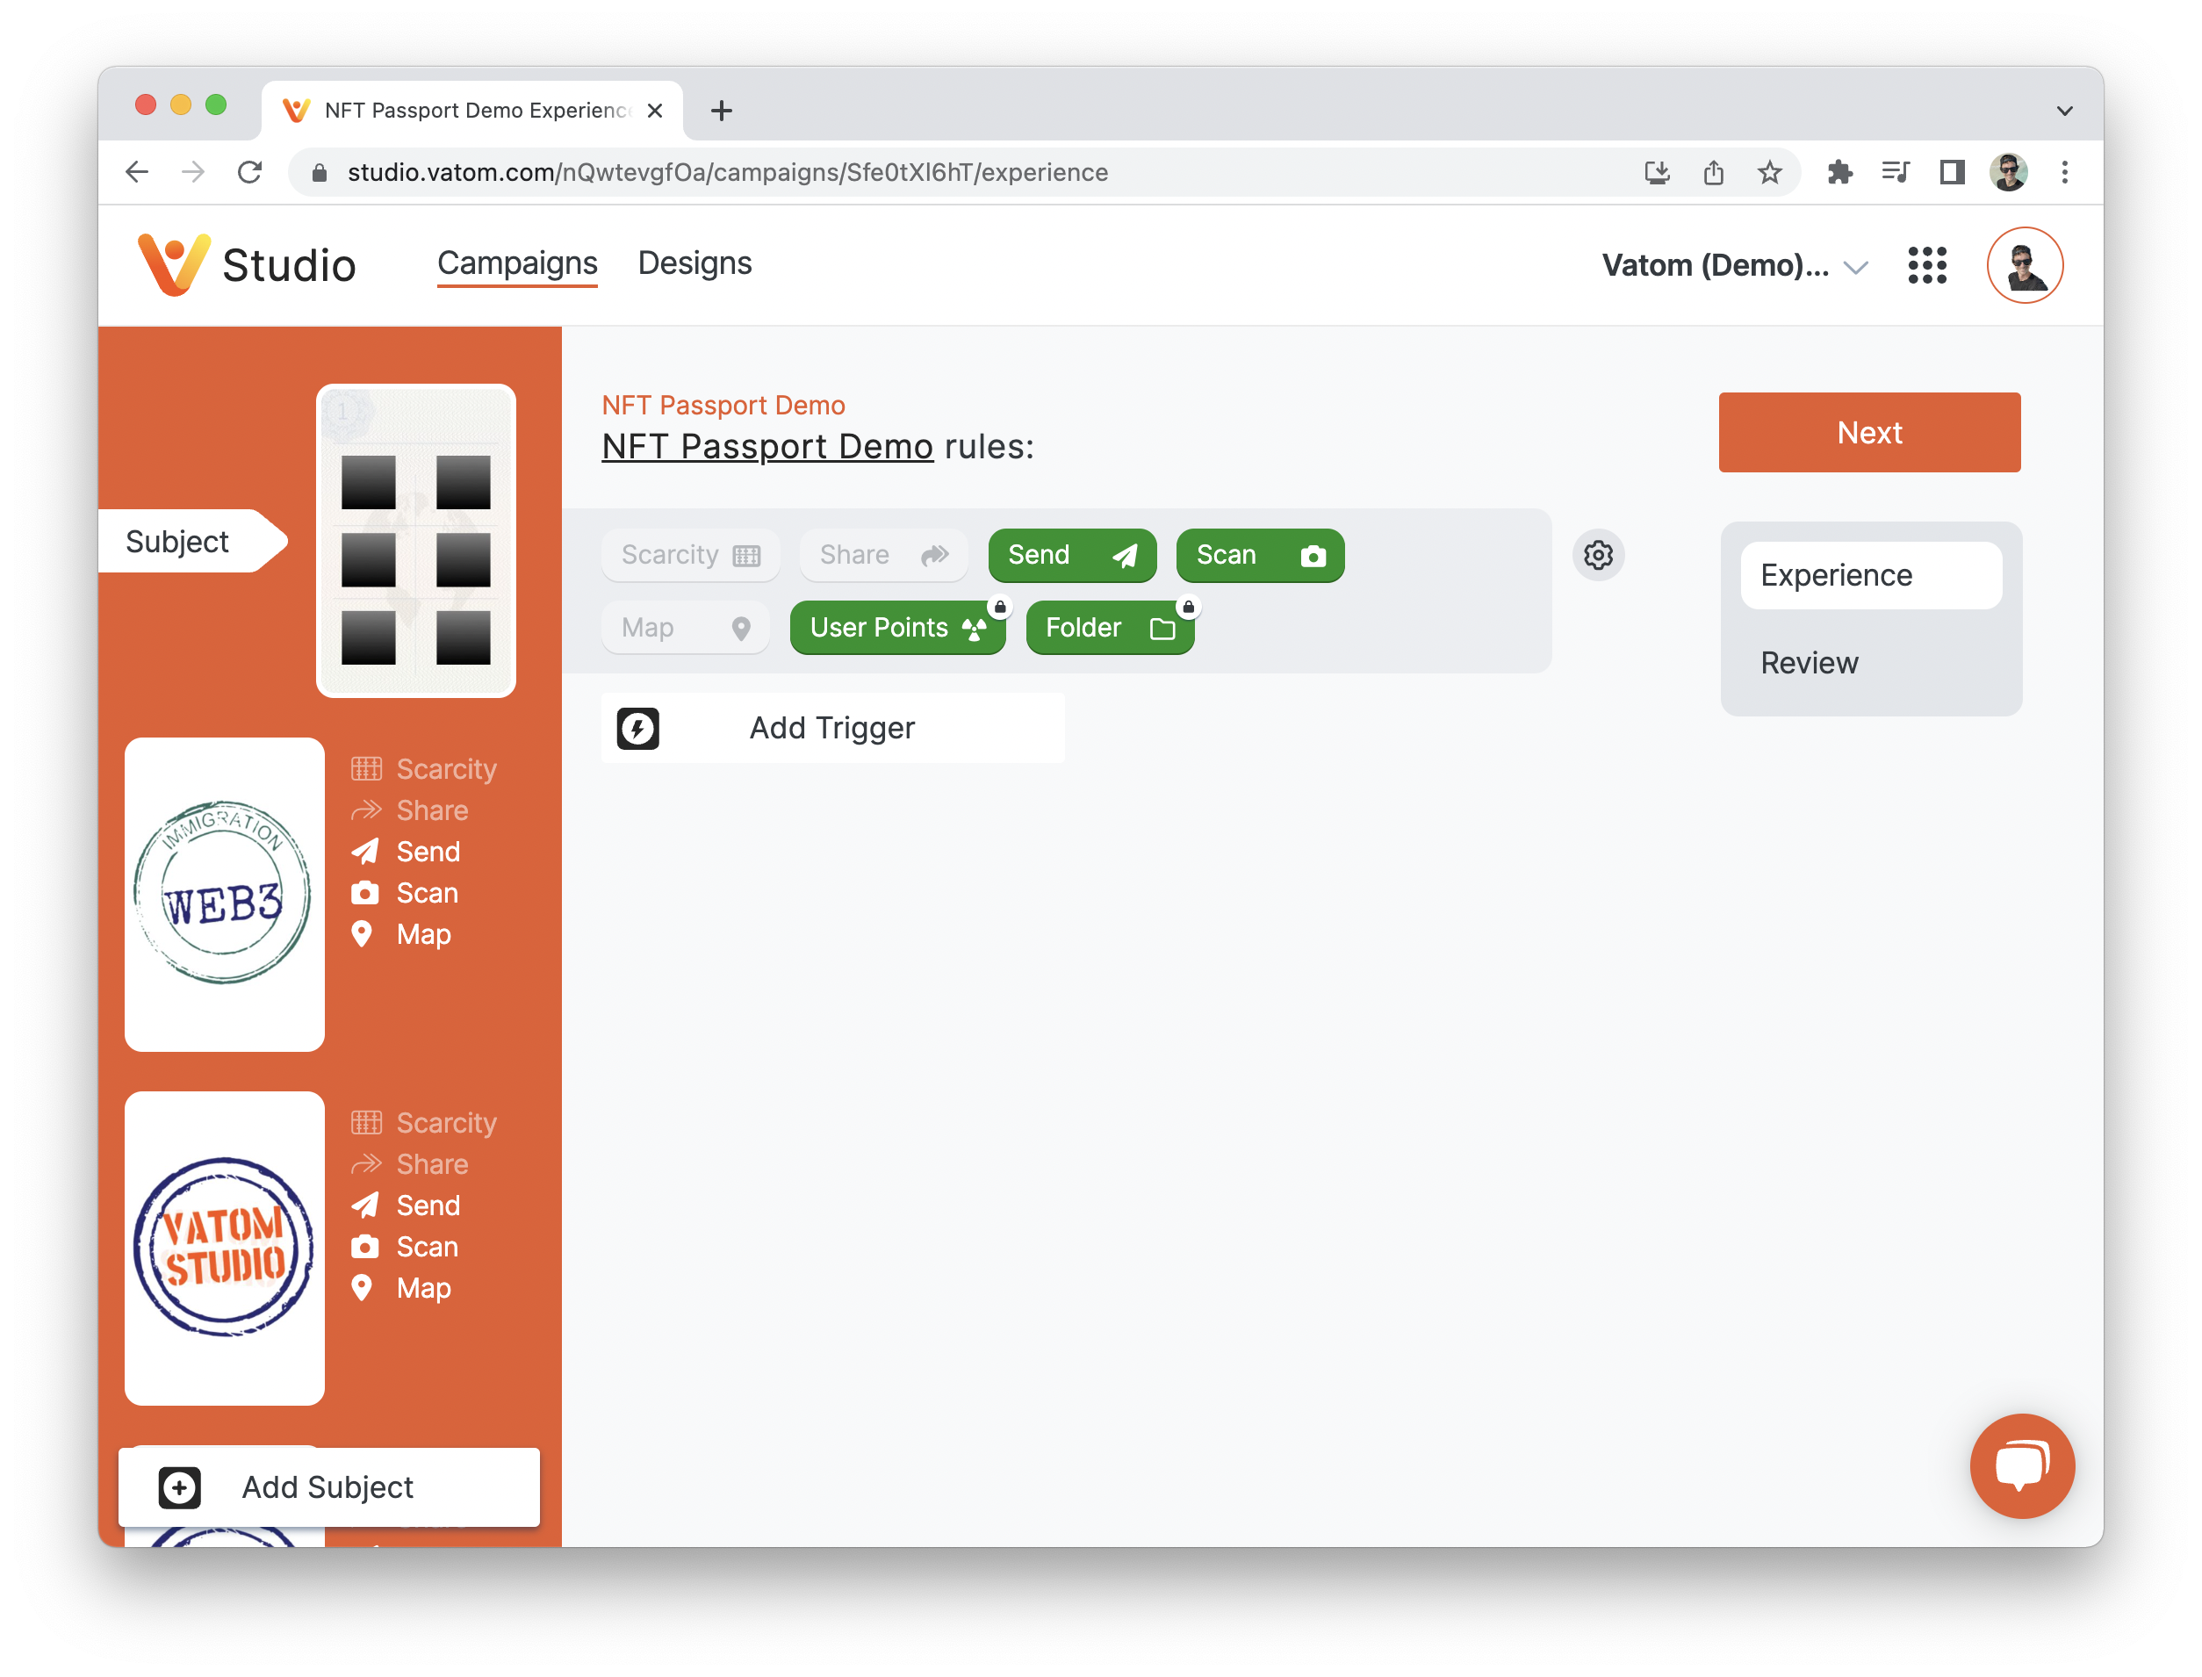Toggle the Share rule pill
Image resolution: width=2202 pixels, height=1677 pixels.
click(883, 555)
